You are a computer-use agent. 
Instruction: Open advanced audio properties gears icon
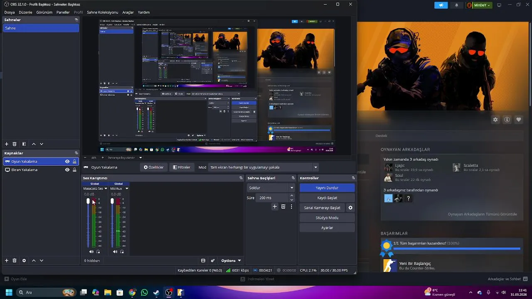(x=213, y=261)
